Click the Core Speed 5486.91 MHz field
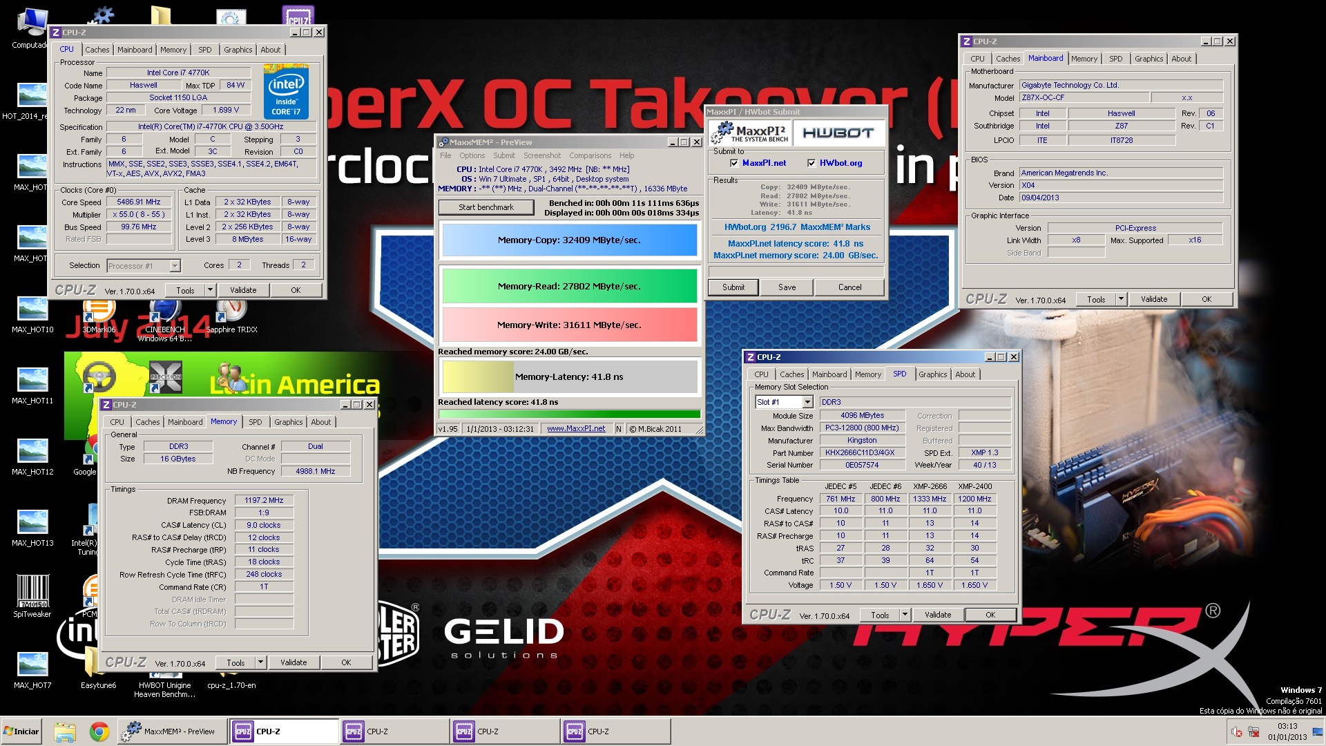Viewport: 1326px width, 746px height. tap(139, 202)
